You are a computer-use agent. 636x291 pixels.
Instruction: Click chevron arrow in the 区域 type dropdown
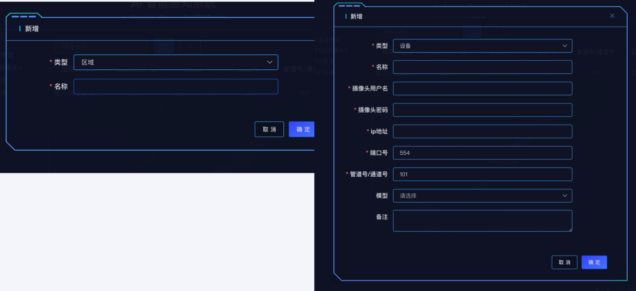tap(270, 62)
